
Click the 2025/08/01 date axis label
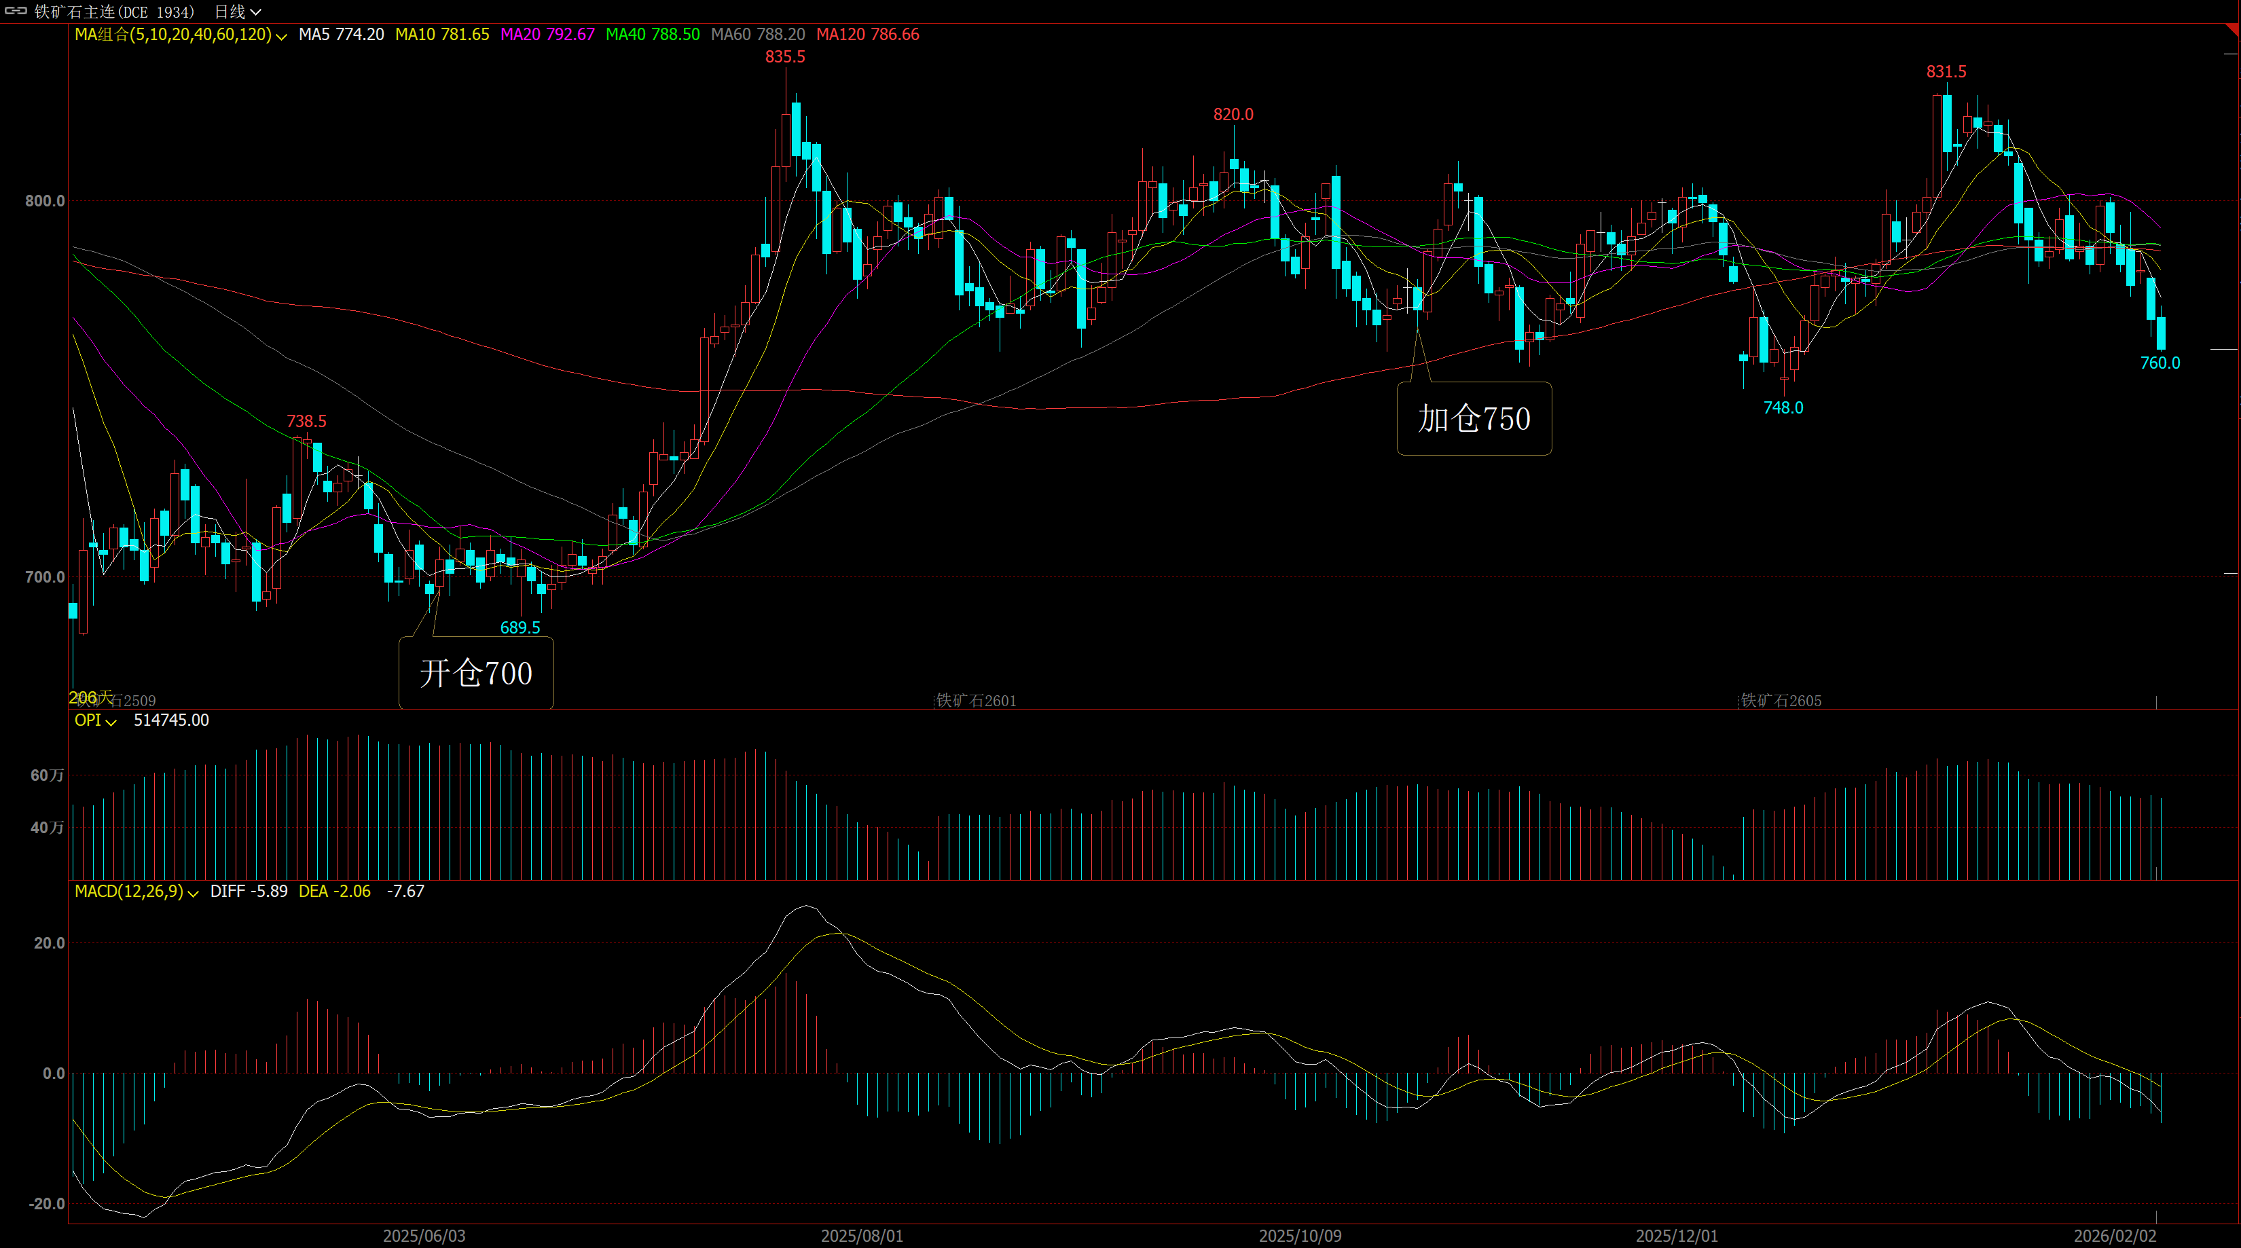click(x=861, y=1235)
